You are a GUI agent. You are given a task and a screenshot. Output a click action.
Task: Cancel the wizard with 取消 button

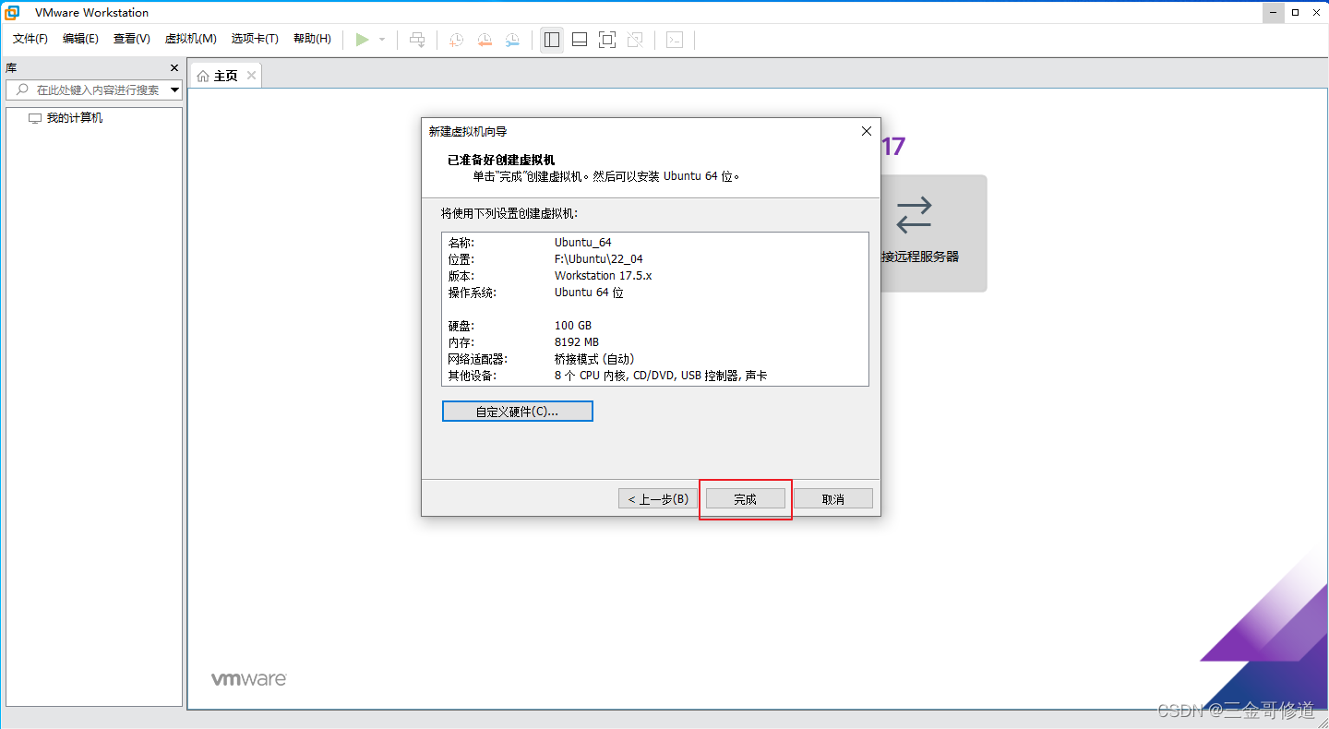click(832, 499)
